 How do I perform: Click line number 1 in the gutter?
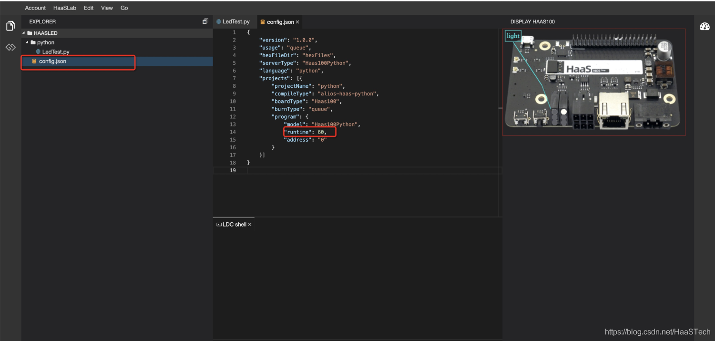234,32
